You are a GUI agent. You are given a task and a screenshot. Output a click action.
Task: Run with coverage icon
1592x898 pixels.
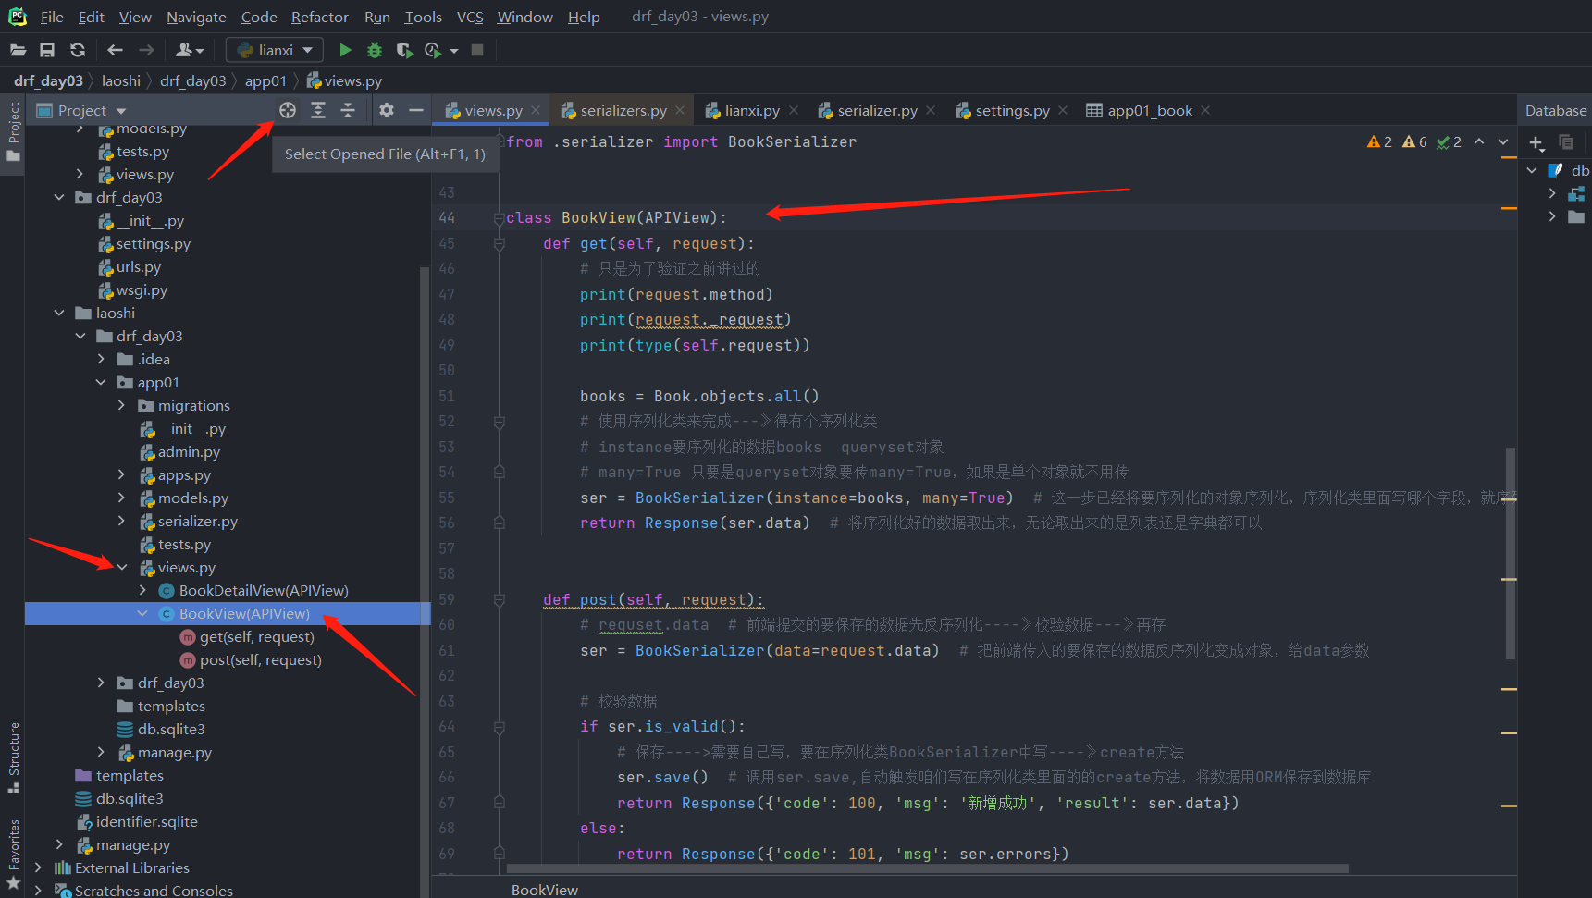[404, 50]
